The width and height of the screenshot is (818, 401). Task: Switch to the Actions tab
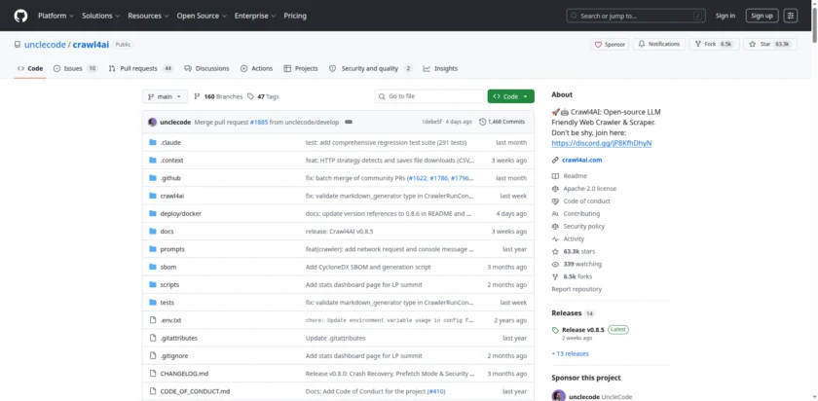coord(256,68)
